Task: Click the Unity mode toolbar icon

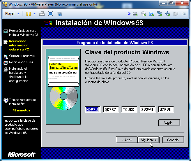Action: tap(59, 14)
